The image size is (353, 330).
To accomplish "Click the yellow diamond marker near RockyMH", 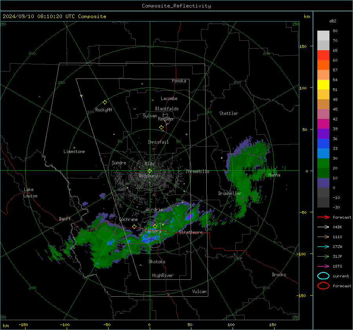I will (x=105, y=102).
